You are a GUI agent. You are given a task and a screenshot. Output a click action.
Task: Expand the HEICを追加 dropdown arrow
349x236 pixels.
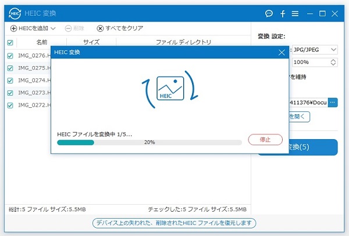click(53, 28)
